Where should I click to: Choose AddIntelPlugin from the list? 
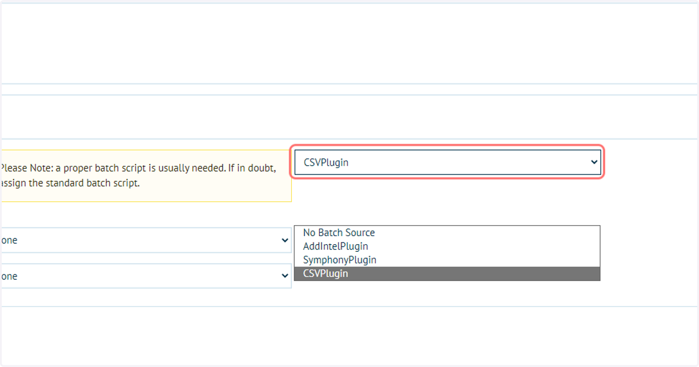[x=447, y=247]
